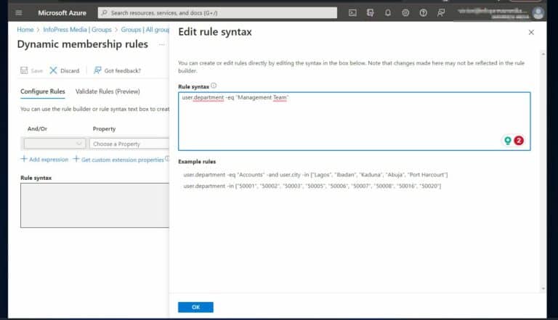Open InfoPress Media | Groups breadcrumb
Image resolution: width=558 pixels, height=320 pixels.
77,30
